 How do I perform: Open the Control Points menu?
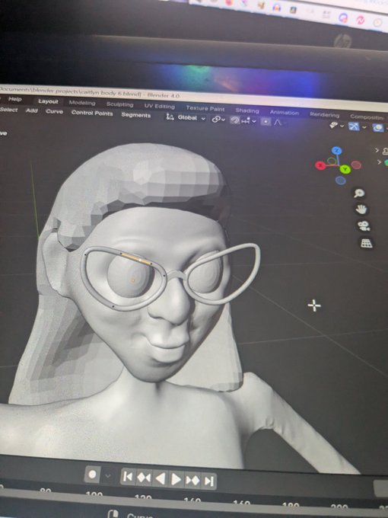click(x=92, y=113)
